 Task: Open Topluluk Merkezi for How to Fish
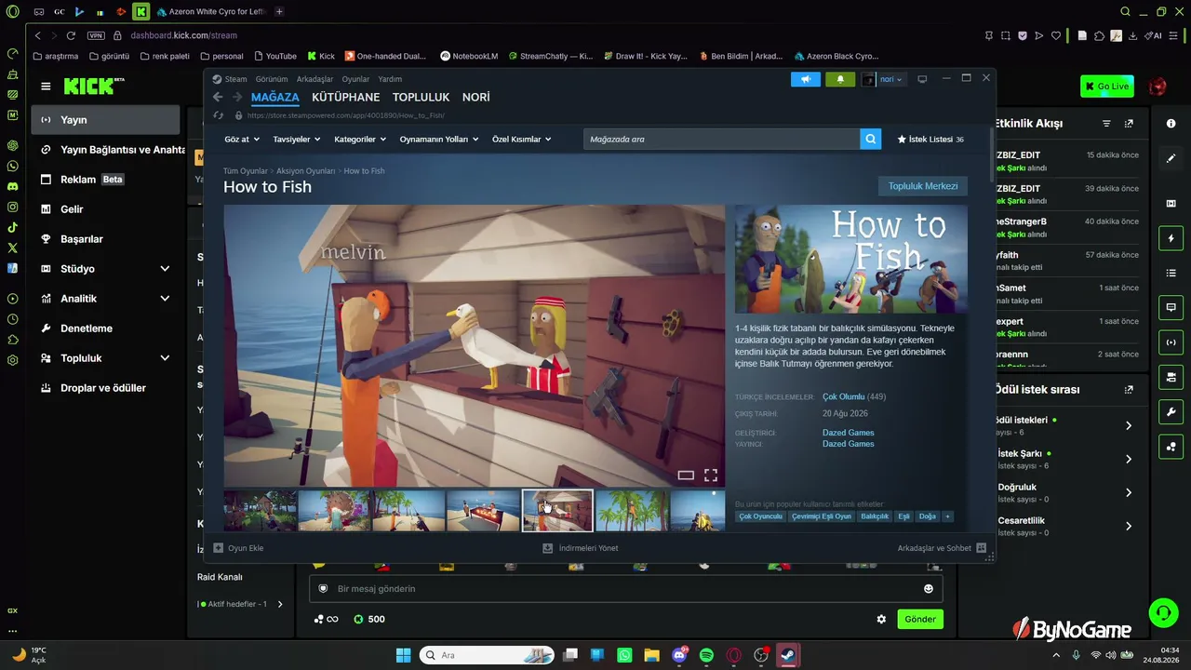923,186
